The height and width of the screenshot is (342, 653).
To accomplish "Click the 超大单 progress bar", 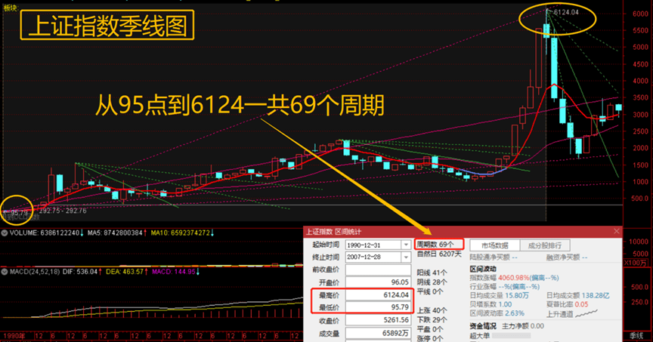I will pyautogui.click(x=512, y=335).
